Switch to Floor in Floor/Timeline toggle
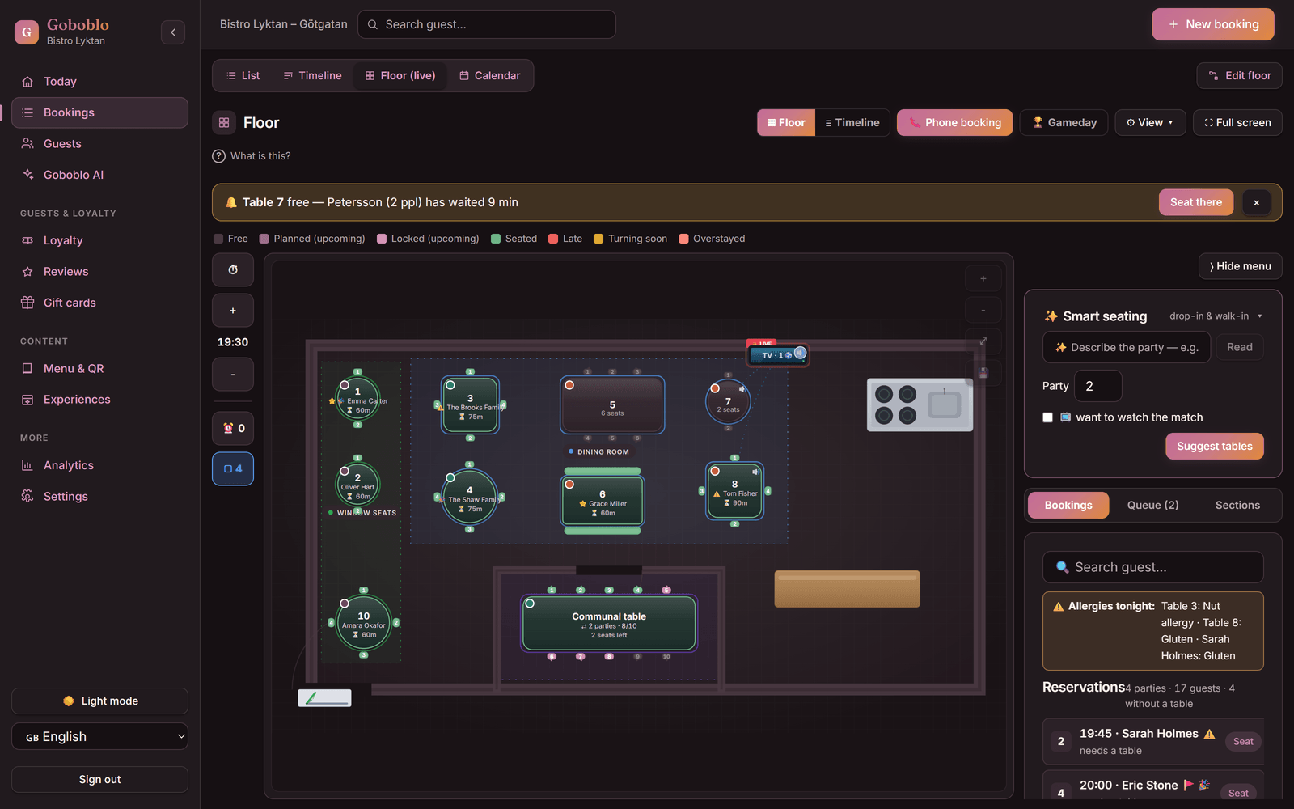Viewport: 1294px width, 809px height. [x=786, y=123]
